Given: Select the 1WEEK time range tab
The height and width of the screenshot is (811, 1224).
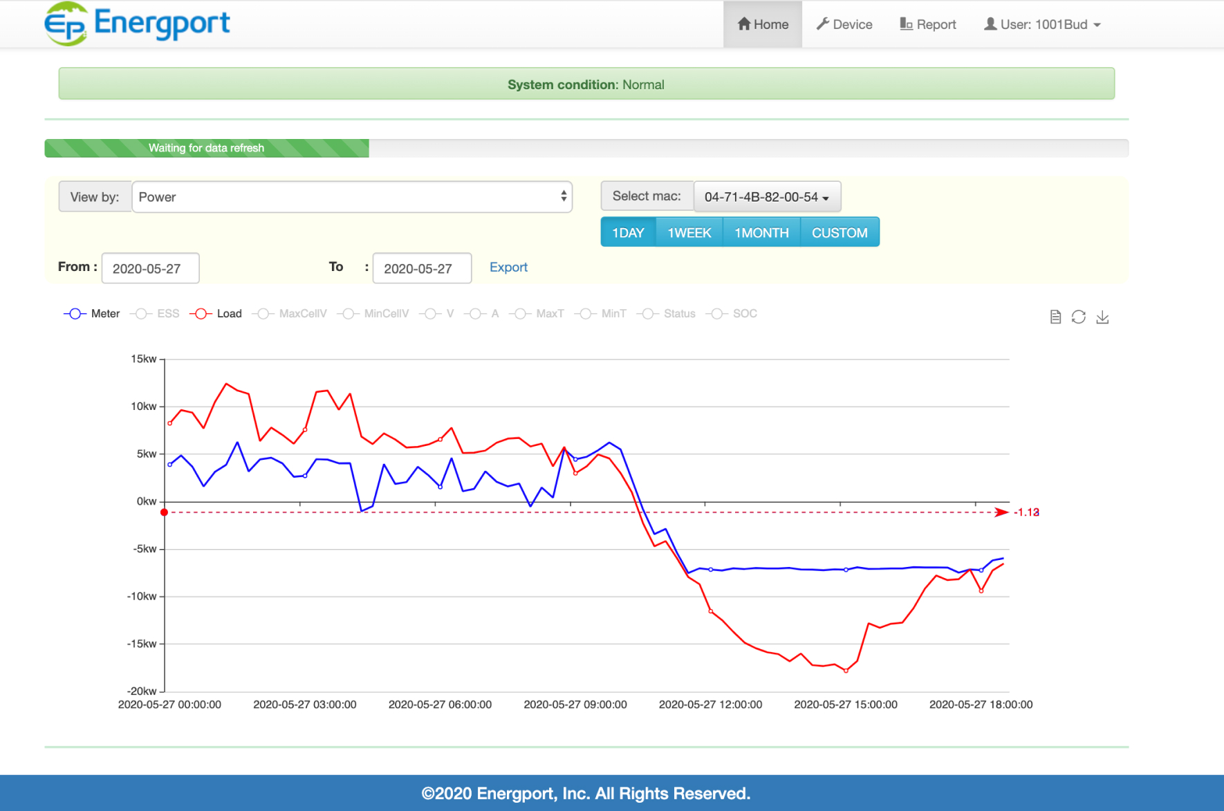Looking at the screenshot, I should [x=689, y=232].
